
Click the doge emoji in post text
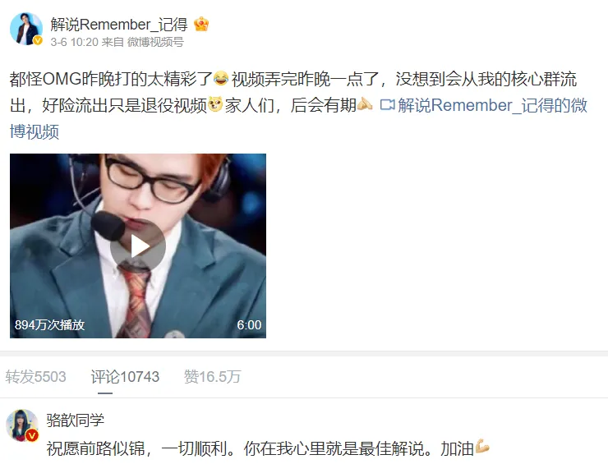[215, 104]
